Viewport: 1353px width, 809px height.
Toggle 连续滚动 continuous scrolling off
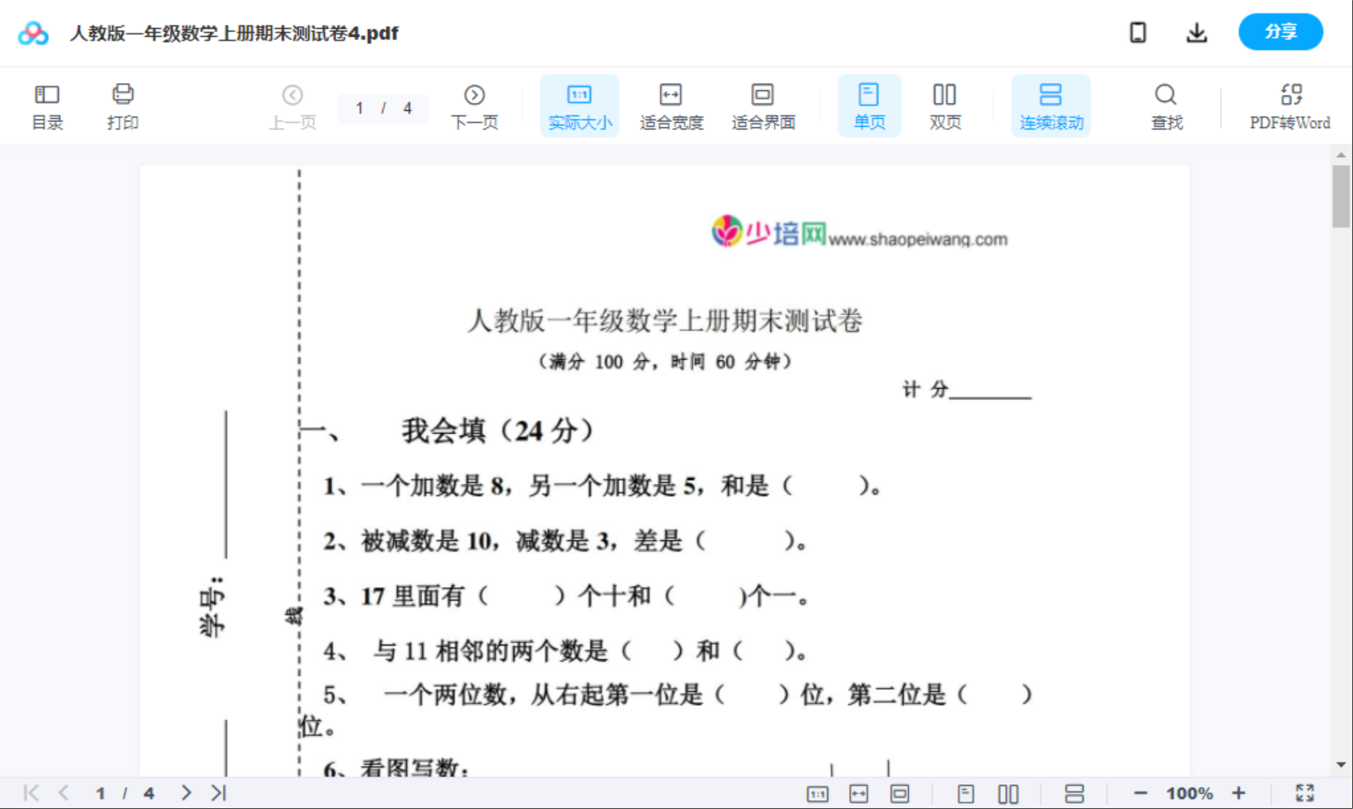coord(1051,105)
